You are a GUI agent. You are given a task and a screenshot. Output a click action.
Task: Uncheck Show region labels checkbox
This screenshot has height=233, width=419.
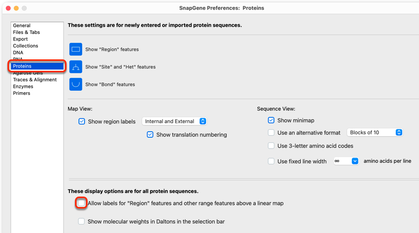coord(82,122)
